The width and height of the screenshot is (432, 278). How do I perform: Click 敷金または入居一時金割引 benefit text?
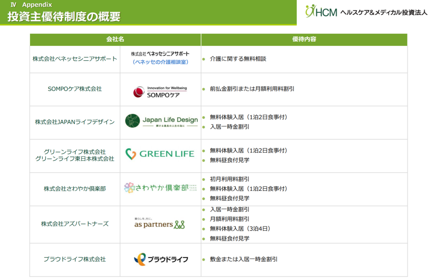[x=244, y=259]
